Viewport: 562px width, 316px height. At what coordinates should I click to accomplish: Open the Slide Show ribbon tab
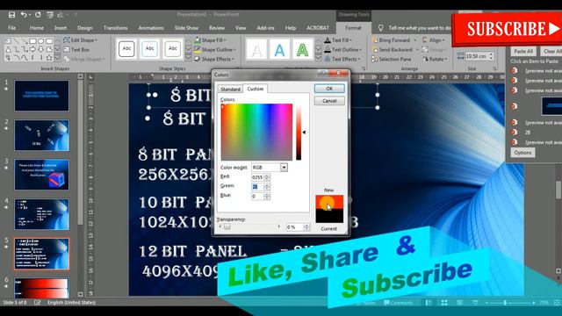186,28
